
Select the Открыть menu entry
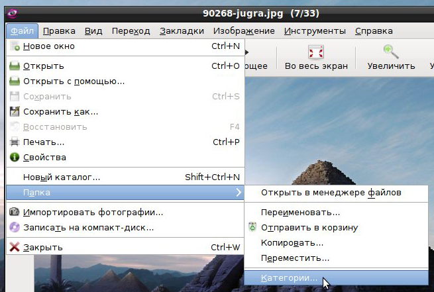point(125,66)
